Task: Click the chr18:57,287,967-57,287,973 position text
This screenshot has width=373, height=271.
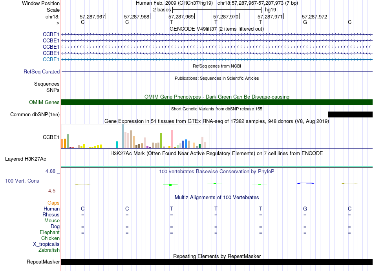Action: 258,3
